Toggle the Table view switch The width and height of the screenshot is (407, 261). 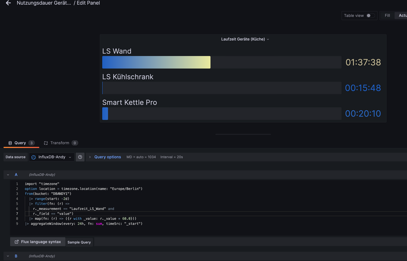pos(371,16)
